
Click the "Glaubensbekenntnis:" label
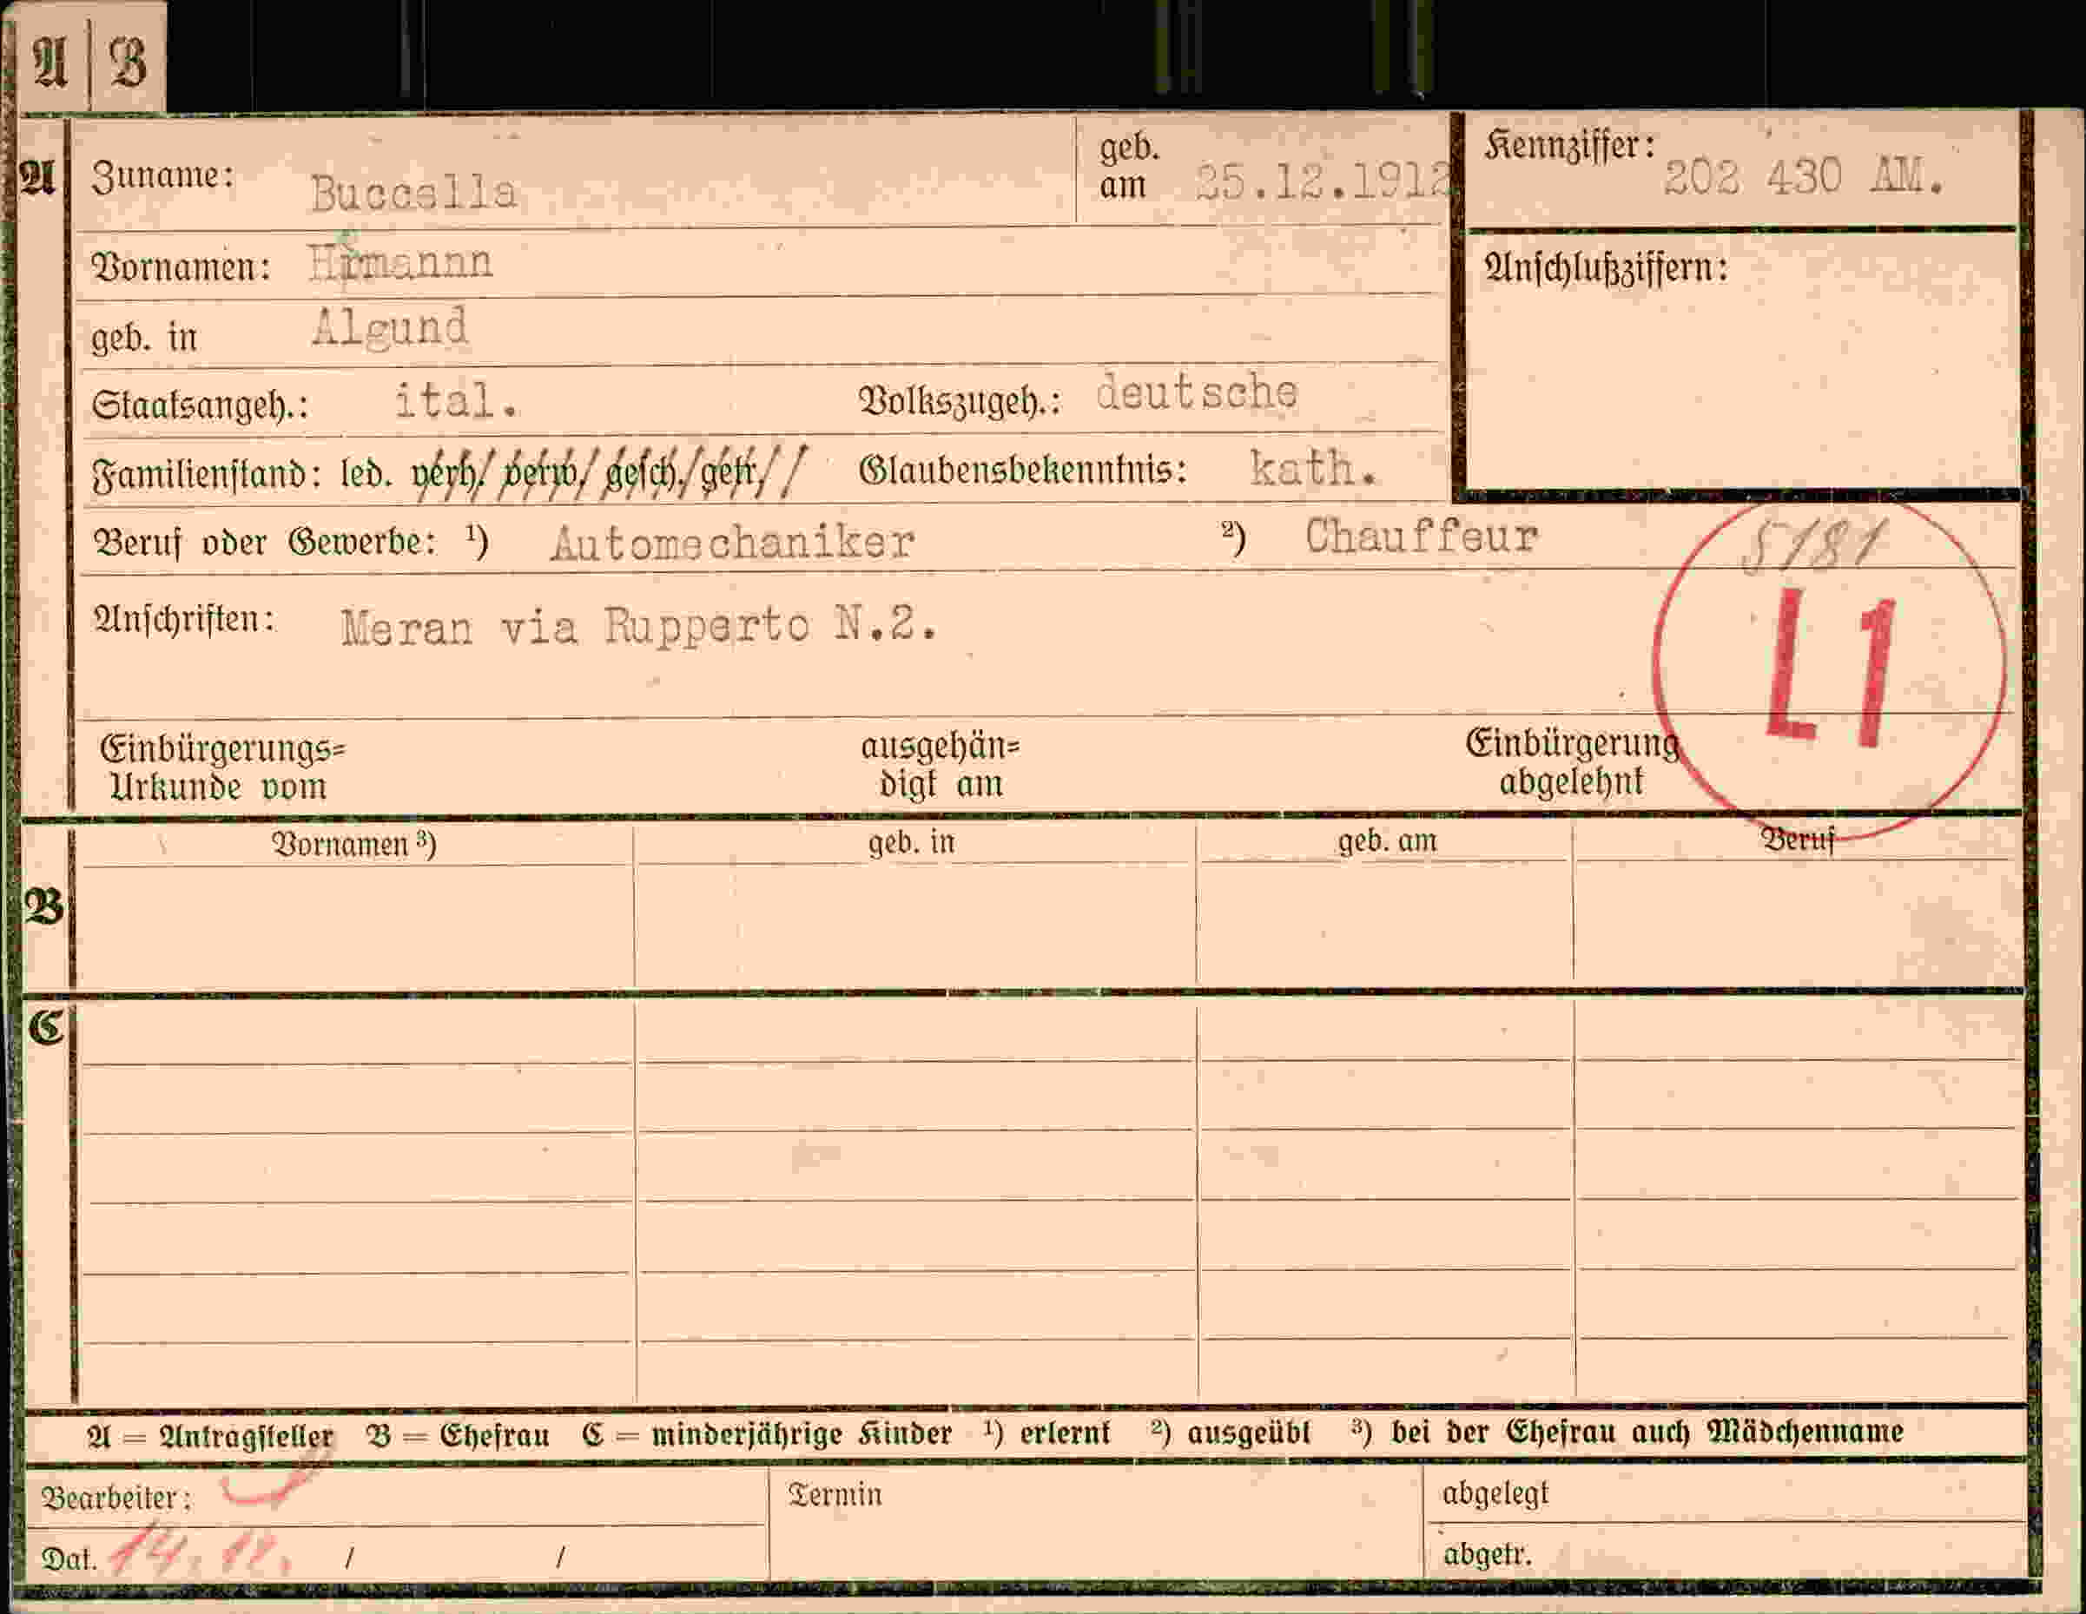point(1023,470)
